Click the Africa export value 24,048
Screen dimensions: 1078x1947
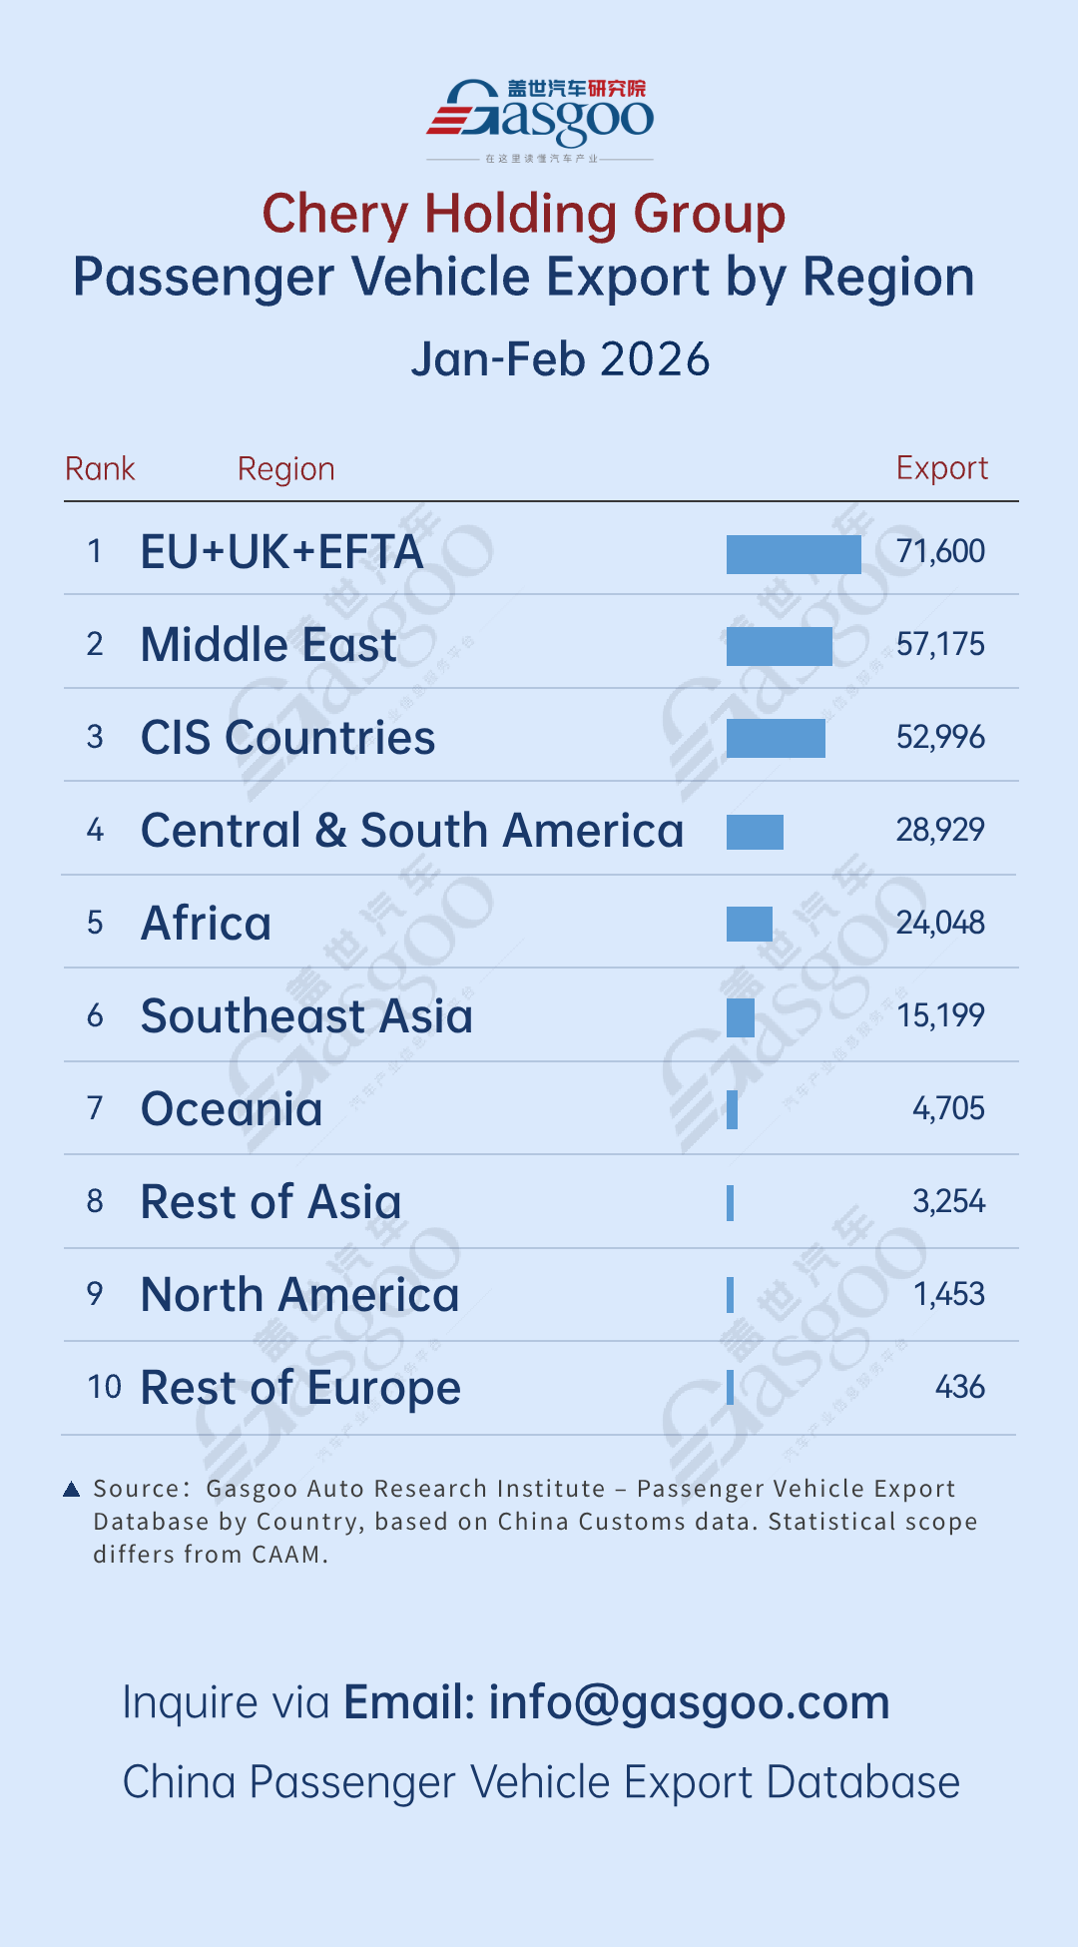tap(939, 923)
